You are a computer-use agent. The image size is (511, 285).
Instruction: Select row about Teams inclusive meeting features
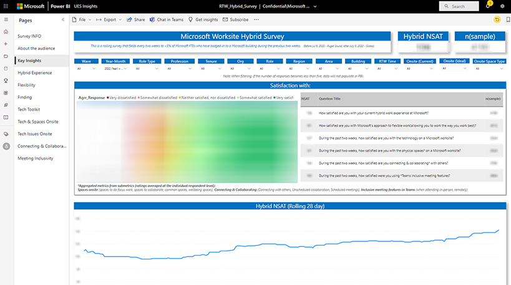click(x=402, y=176)
